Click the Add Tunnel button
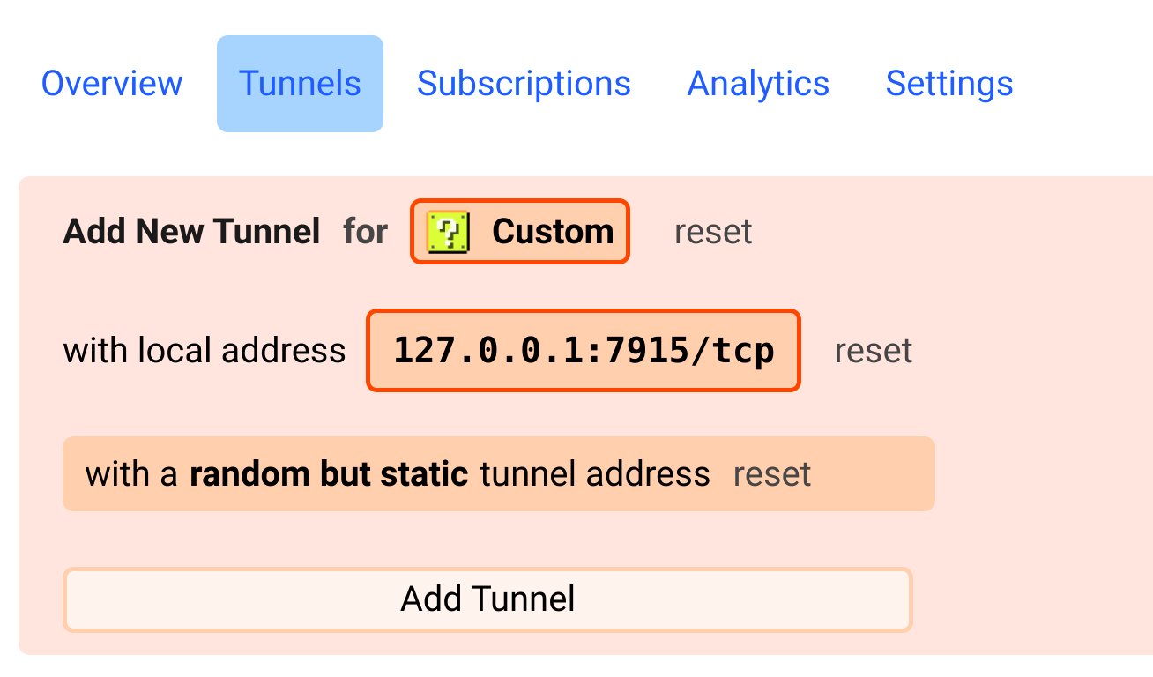 (487, 599)
